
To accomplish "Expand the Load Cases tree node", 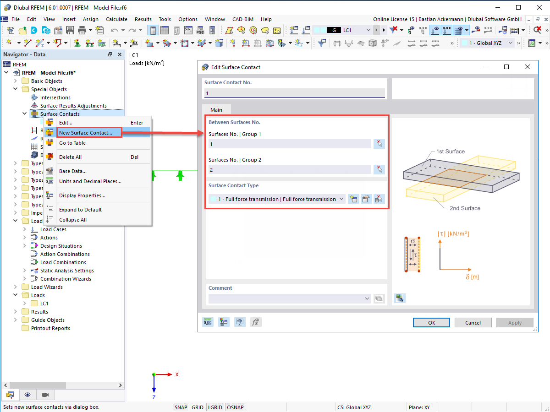I will point(25,229).
